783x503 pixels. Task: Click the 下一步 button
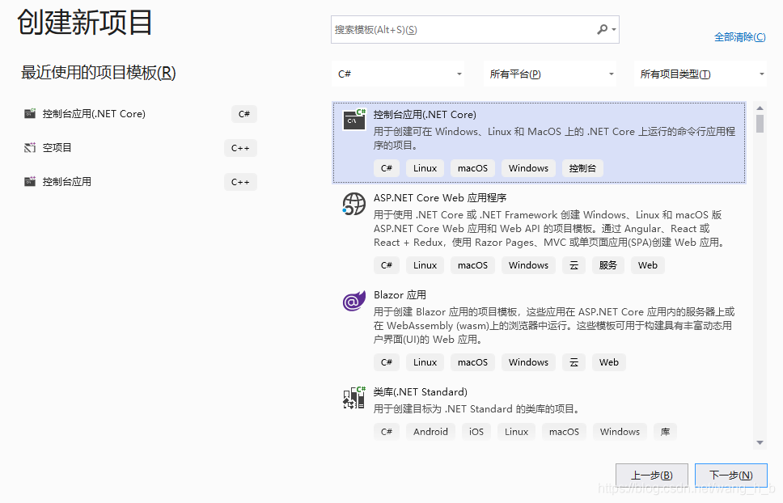click(731, 475)
